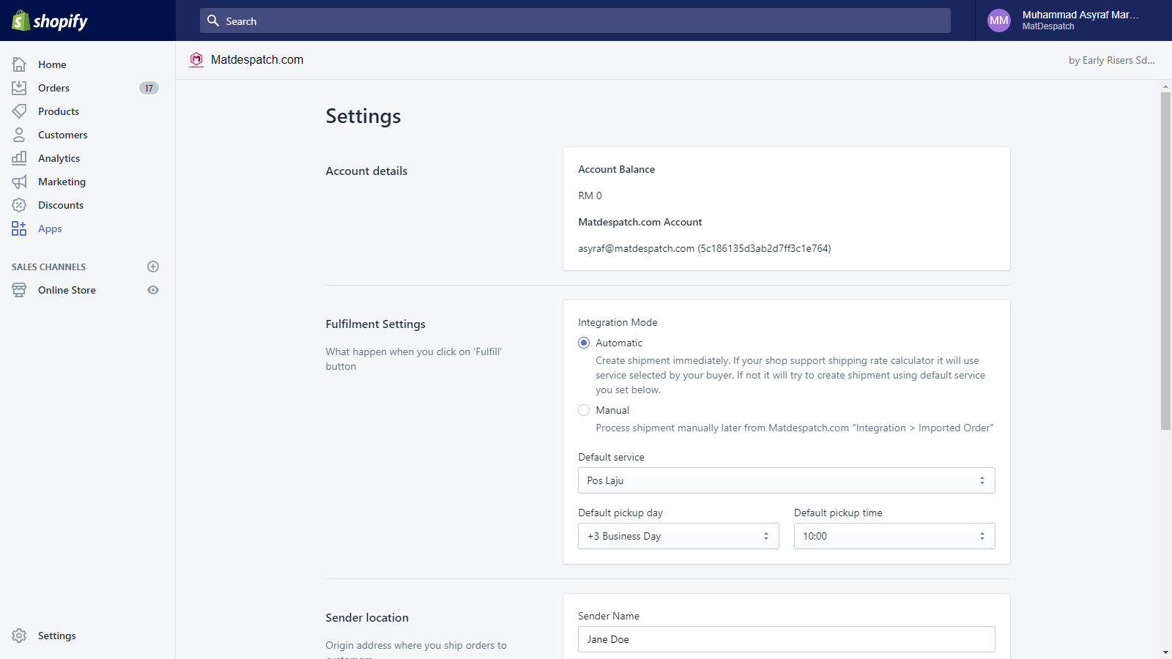Click the RM 0 balance value
The width and height of the screenshot is (1172, 659).
590,196
